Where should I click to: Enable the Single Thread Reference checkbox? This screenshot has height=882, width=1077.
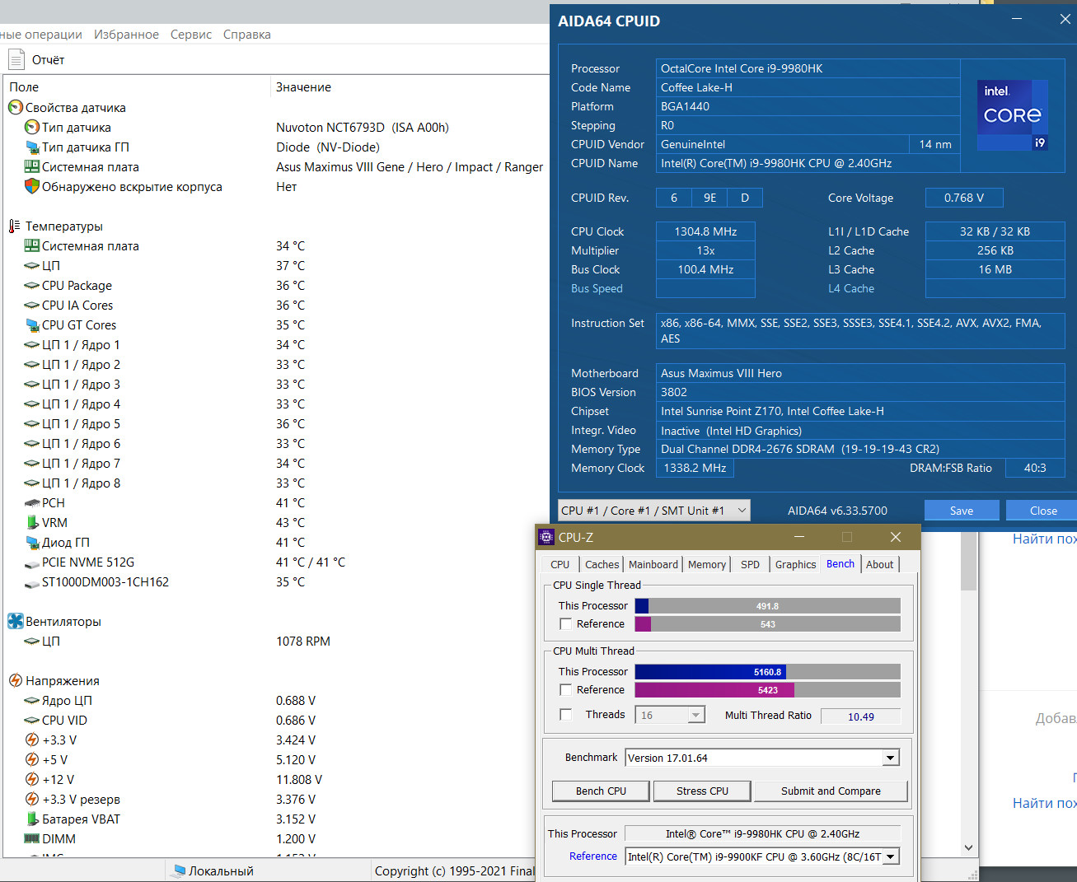[566, 624]
